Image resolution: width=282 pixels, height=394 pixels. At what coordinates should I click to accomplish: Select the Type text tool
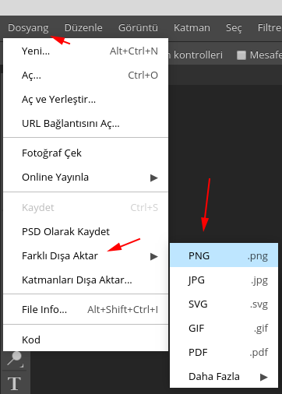click(x=15, y=383)
